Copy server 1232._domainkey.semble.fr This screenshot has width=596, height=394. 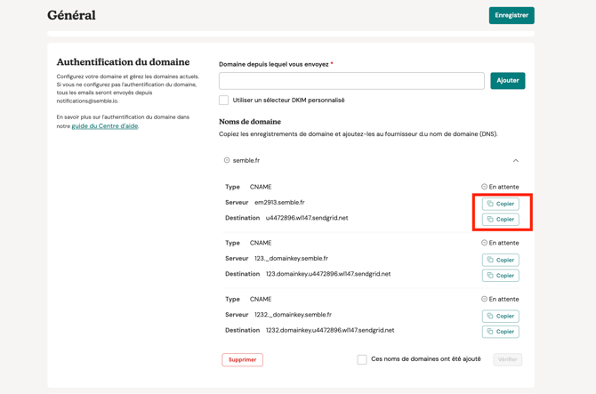tap(500, 316)
